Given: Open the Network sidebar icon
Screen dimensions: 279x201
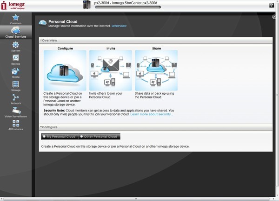Looking at the screenshot, I should click(x=16, y=97).
